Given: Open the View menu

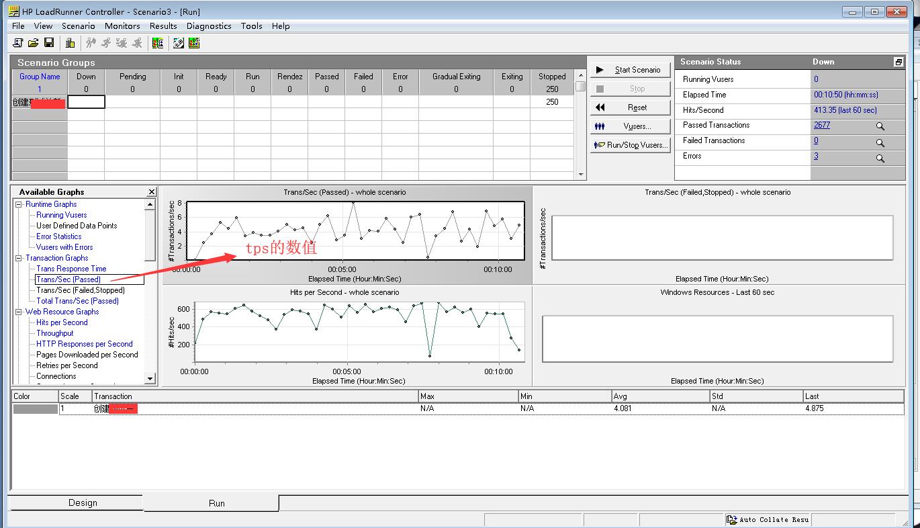Looking at the screenshot, I should [43, 26].
